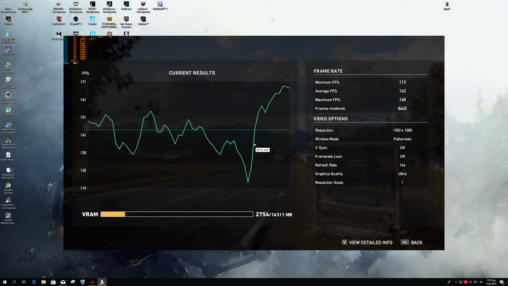Image resolution: width=508 pixels, height=286 pixels.
Task: Open Google Chrome desktop shortcut
Action: coord(8,188)
